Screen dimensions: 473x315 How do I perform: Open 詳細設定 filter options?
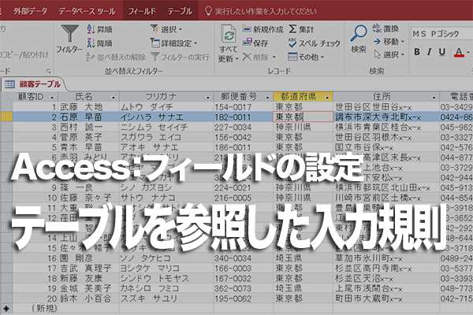[173, 43]
